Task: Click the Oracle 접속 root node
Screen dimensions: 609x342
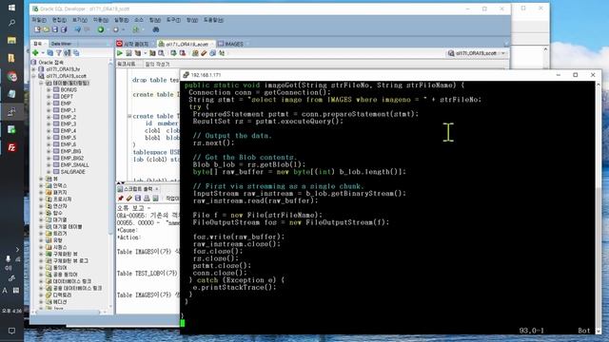Action: [x=50, y=62]
